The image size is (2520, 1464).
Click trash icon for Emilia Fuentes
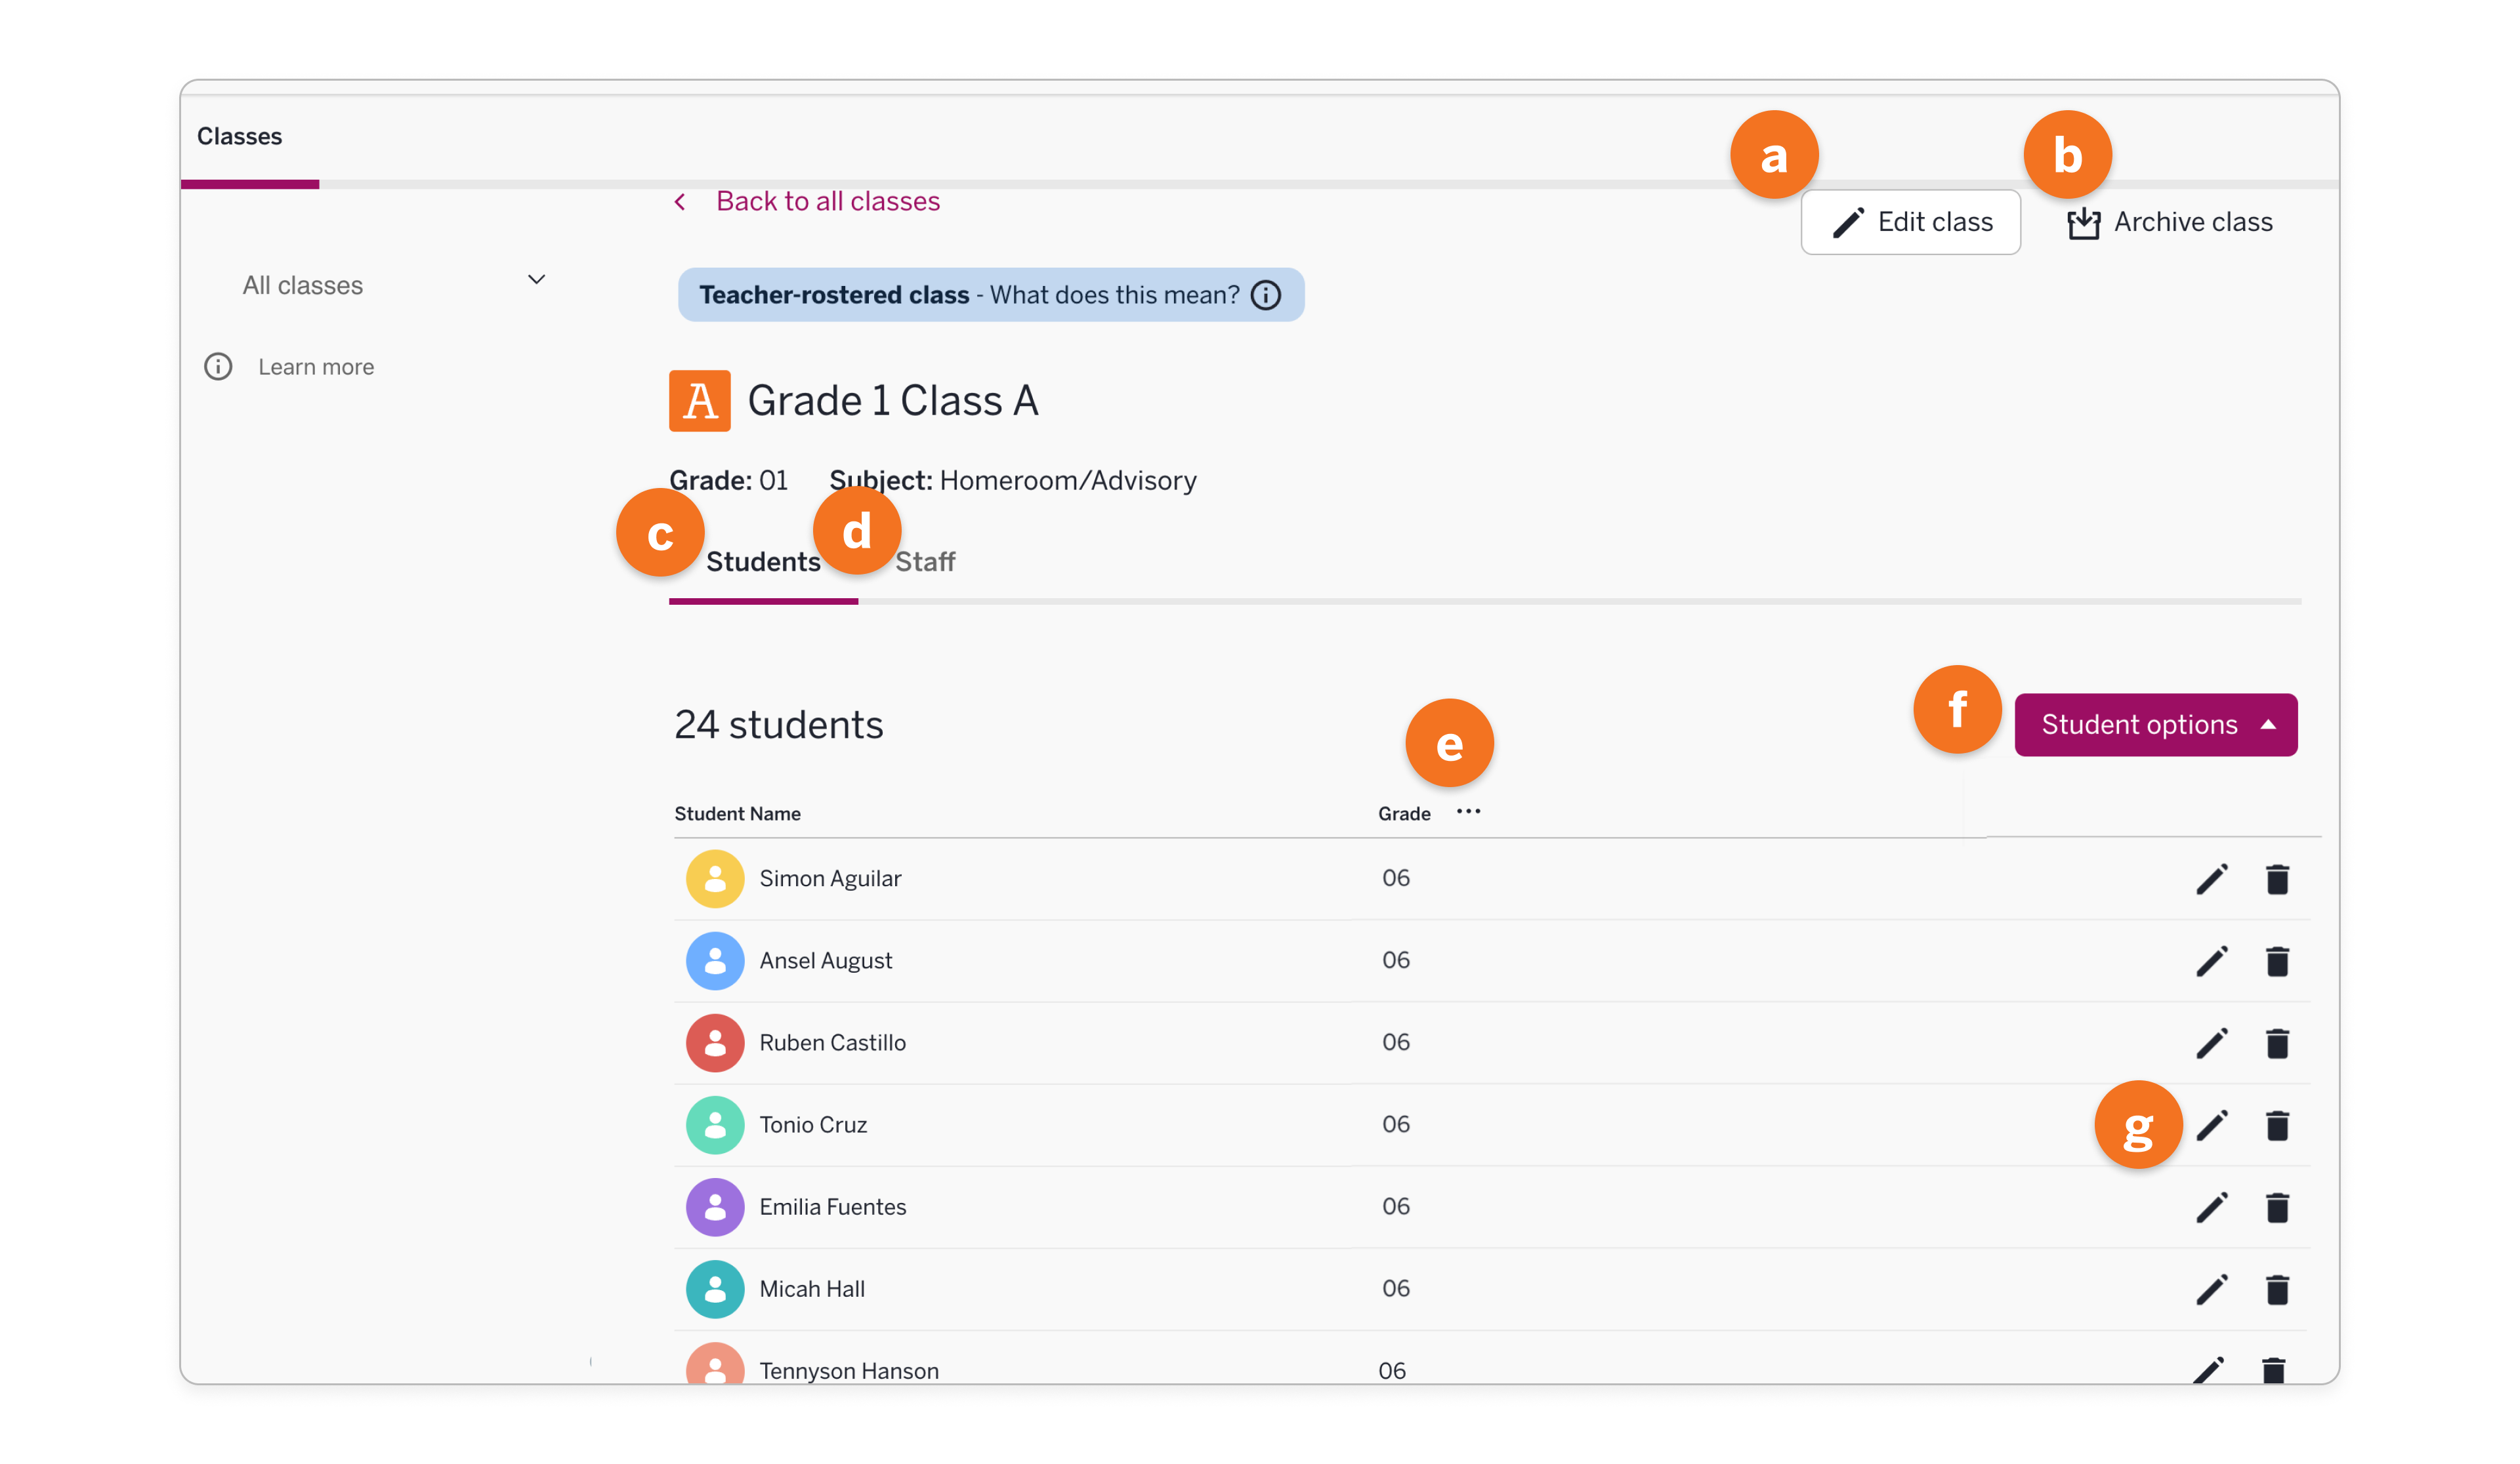[2277, 1206]
